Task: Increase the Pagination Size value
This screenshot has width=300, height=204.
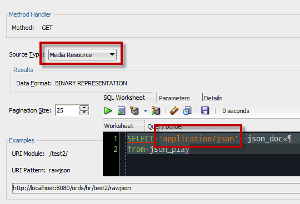Action: [x=84, y=108]
